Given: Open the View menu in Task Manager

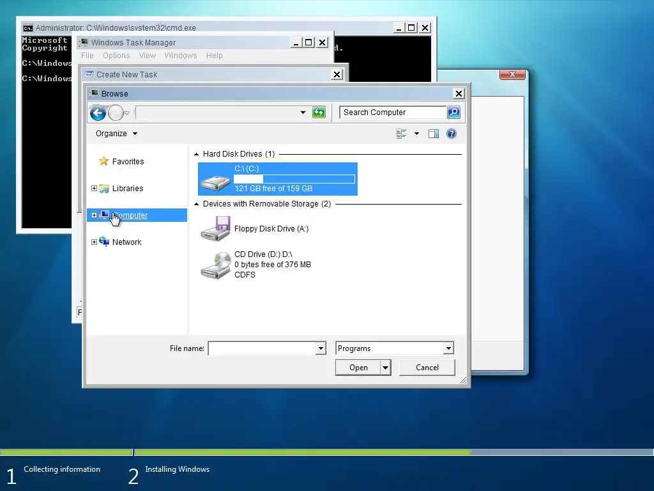Looking at the screenshot, I should (x=148, y=56).
